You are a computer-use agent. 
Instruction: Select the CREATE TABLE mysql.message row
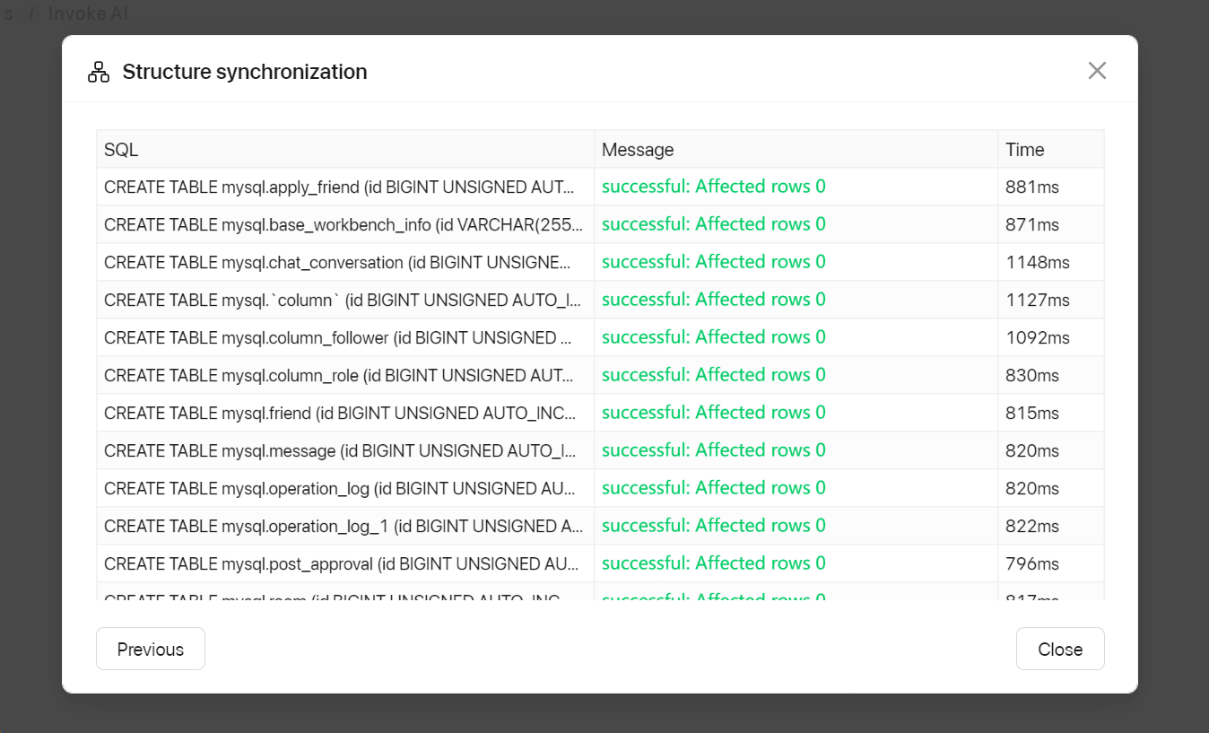click(600, 450)
